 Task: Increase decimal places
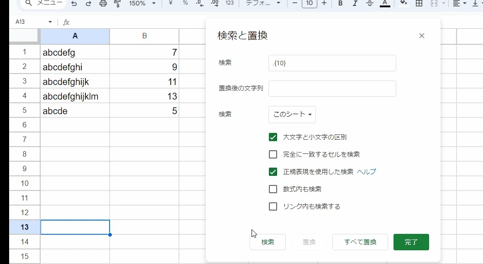point(215,3)
